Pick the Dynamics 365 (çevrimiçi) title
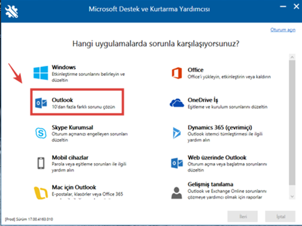Image resolution: width=302 pixels, height=226 pixels. [x=220, y=127]
